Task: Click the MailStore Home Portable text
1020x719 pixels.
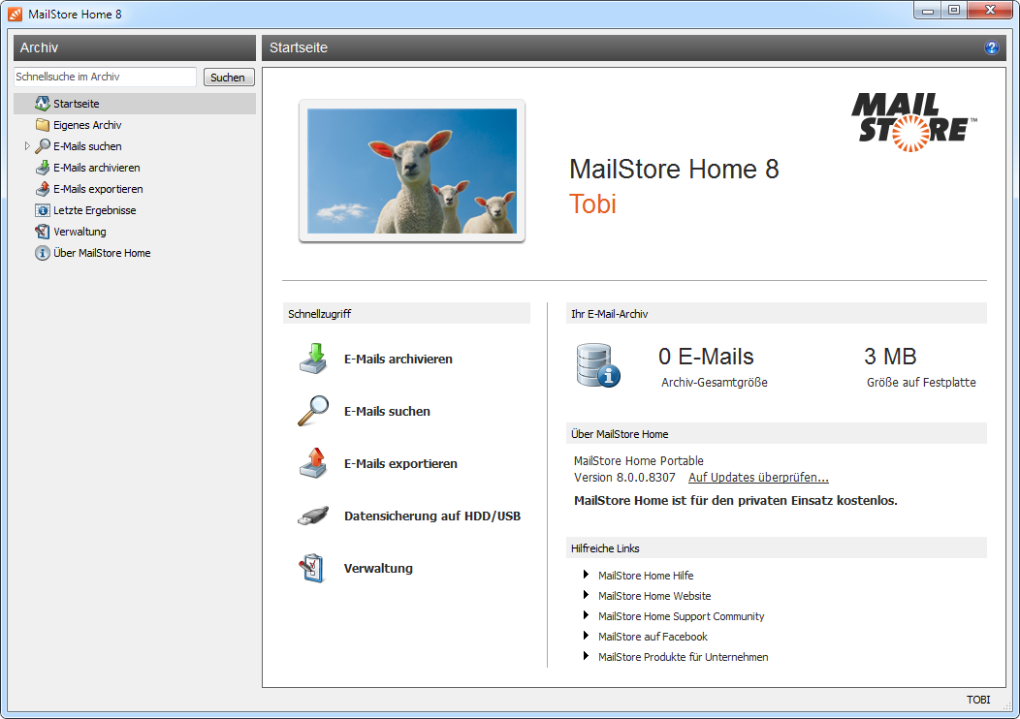Action: pos(639,461)
